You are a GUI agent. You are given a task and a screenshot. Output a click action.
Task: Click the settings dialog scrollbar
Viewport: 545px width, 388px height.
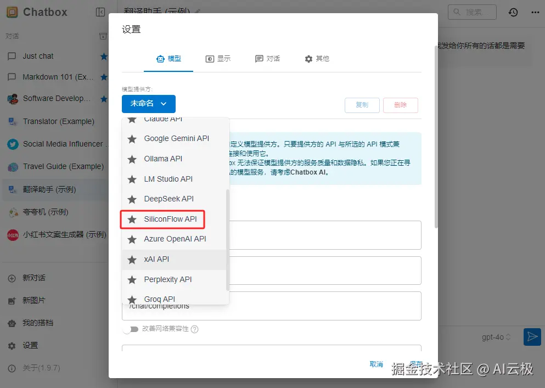click(x=436, y=137)
